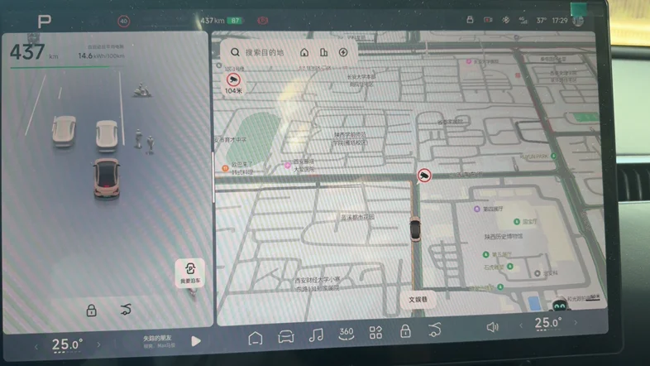
Task: Tap the lock status icon in top bar
Action: 470,20
